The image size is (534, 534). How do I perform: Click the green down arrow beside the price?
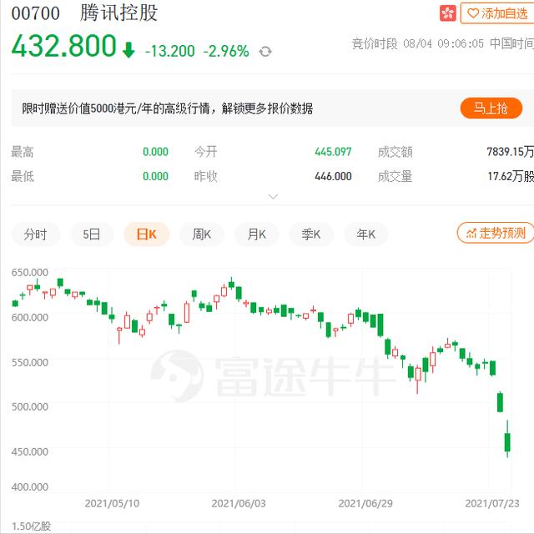(x=128, y=50)
